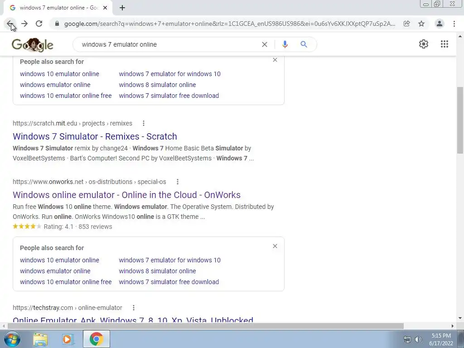Select upper 'windows 8 simulator online' suggestion

click(157, 85)
